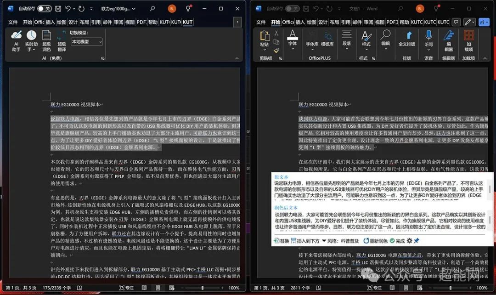Click 加载项 add-ins icon
This screenshot has width=496, height=295.
[x=469, y=40]
